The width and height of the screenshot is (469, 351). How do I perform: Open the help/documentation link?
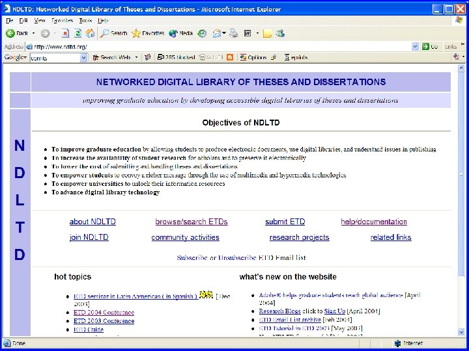click(x=374, y=222)
